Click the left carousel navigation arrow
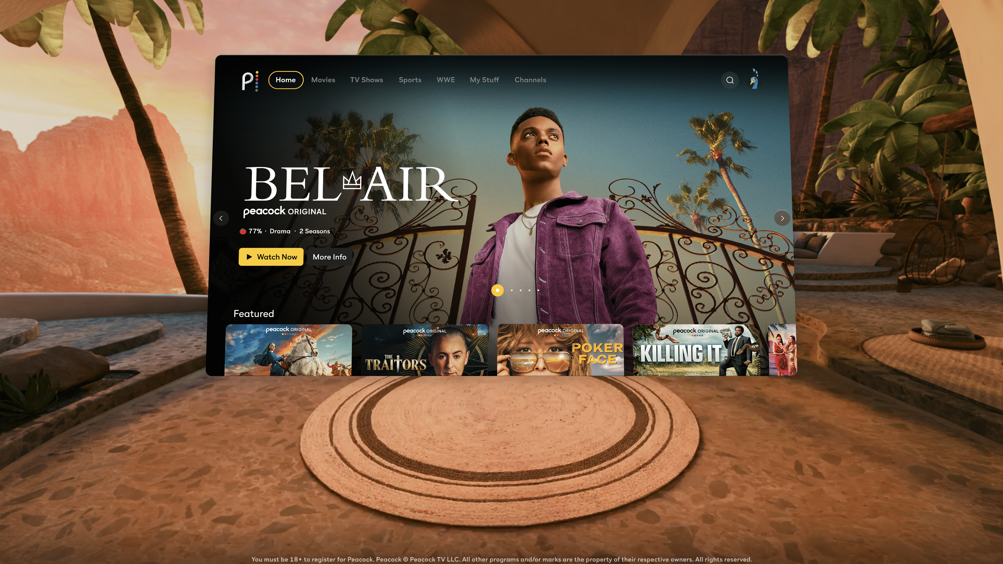 pyautogui.click(x=221, y=218)
